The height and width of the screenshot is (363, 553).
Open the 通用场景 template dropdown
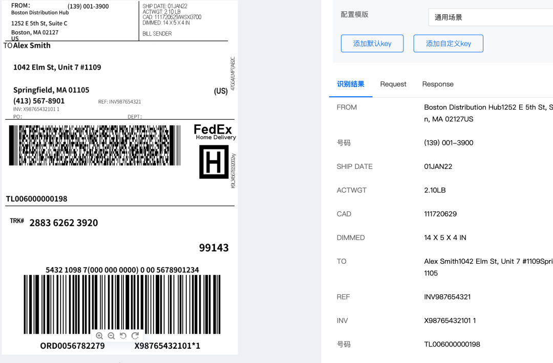coord(490,17)
